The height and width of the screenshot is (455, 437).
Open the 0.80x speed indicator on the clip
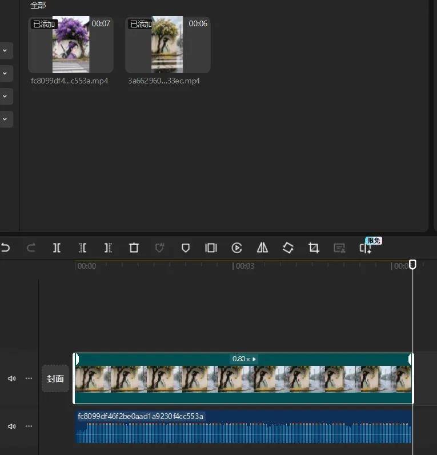point(244,359)
